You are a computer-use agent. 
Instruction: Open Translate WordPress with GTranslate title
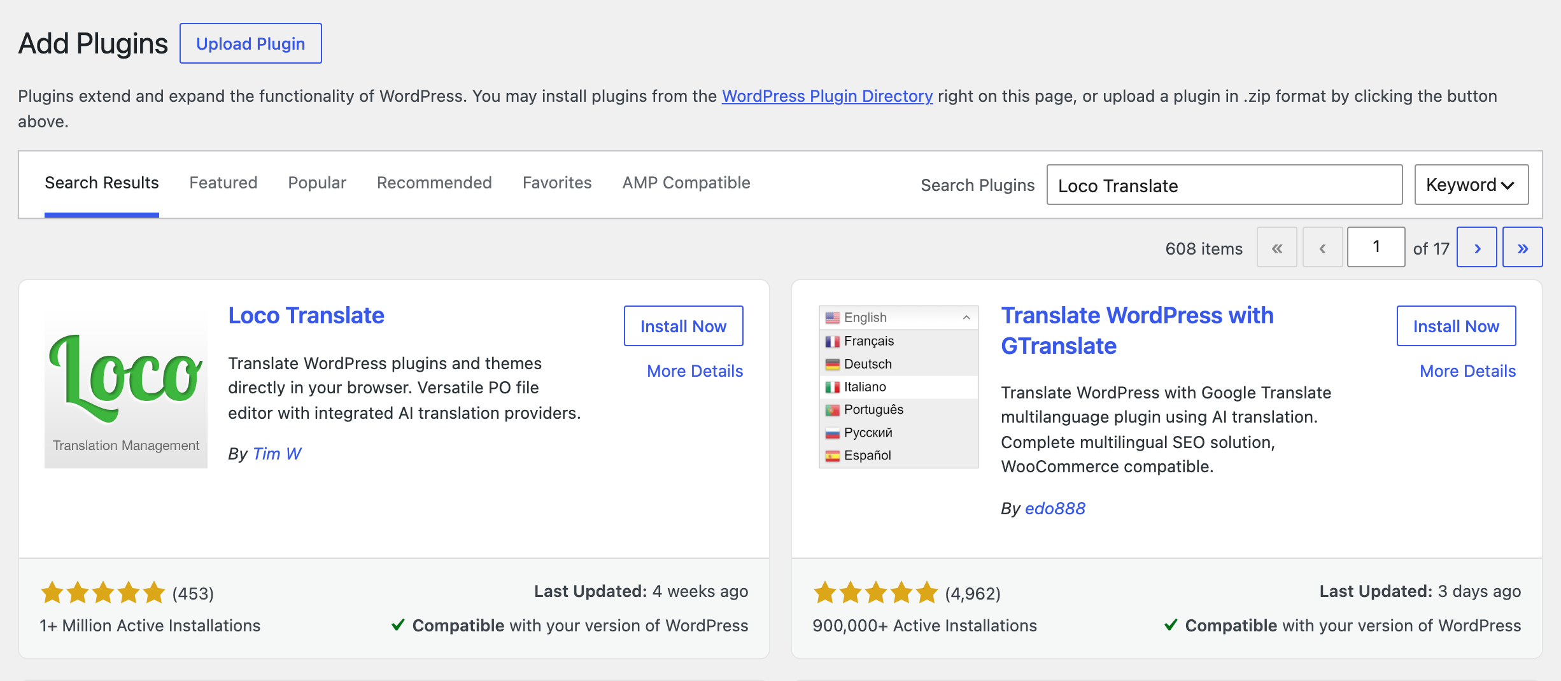point(1137,331)
